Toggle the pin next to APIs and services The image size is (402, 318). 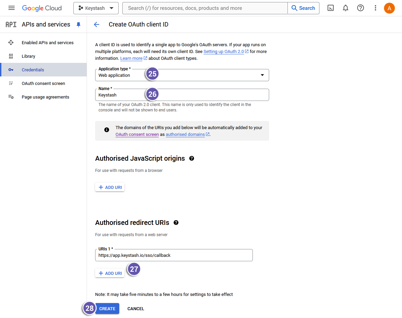point(78,24)
